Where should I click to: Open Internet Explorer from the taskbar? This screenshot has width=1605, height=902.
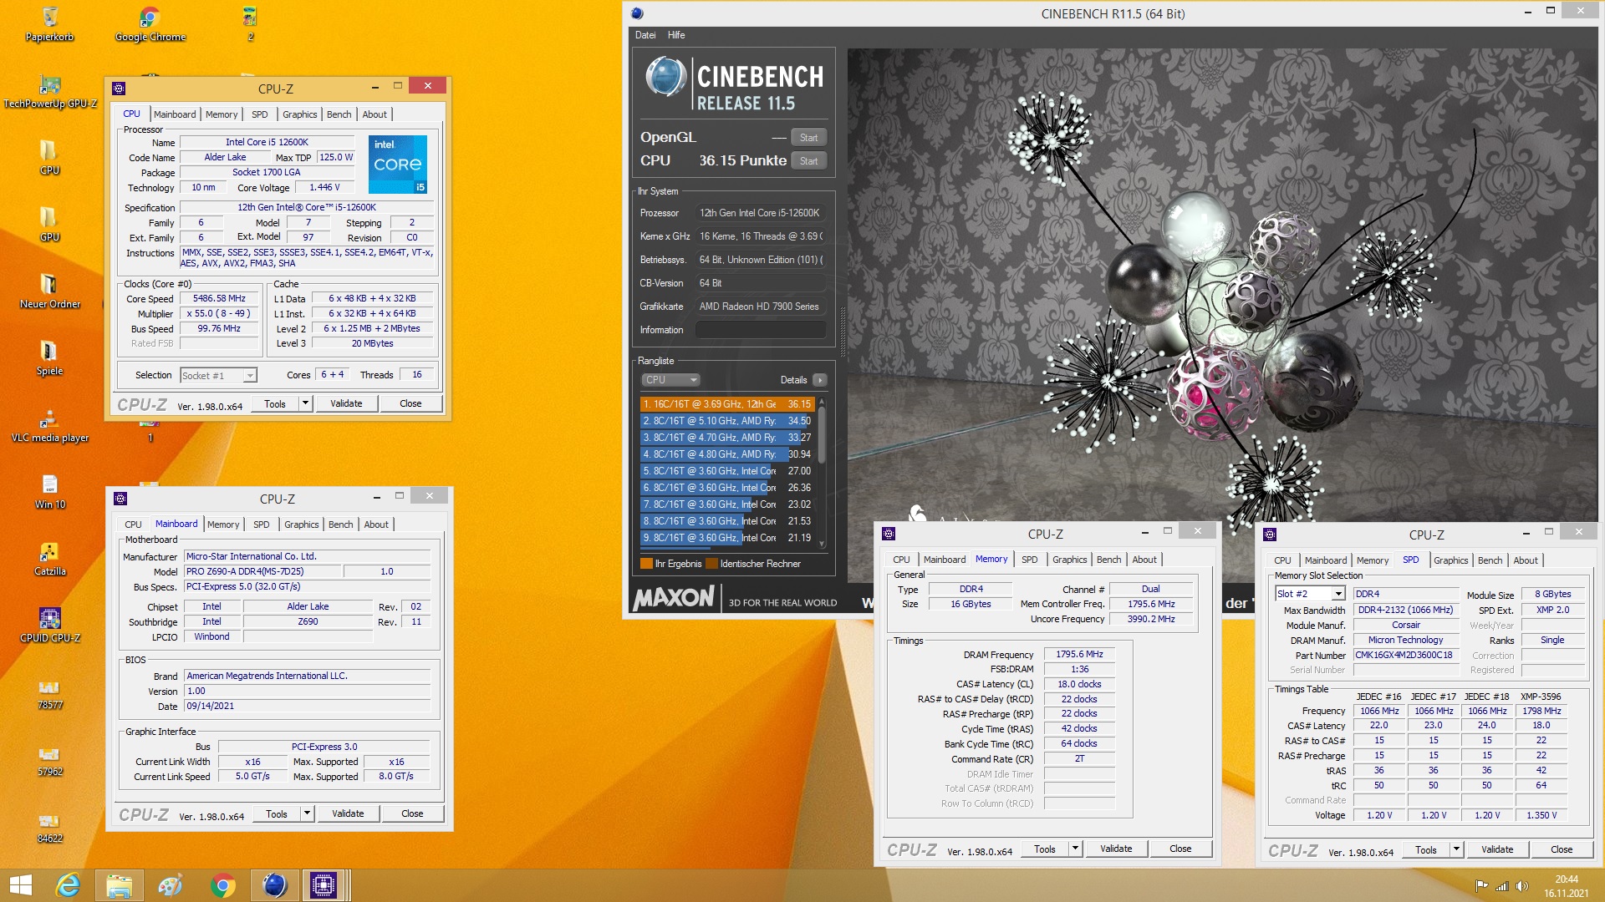pyautogui.click(x=68, y=885)
